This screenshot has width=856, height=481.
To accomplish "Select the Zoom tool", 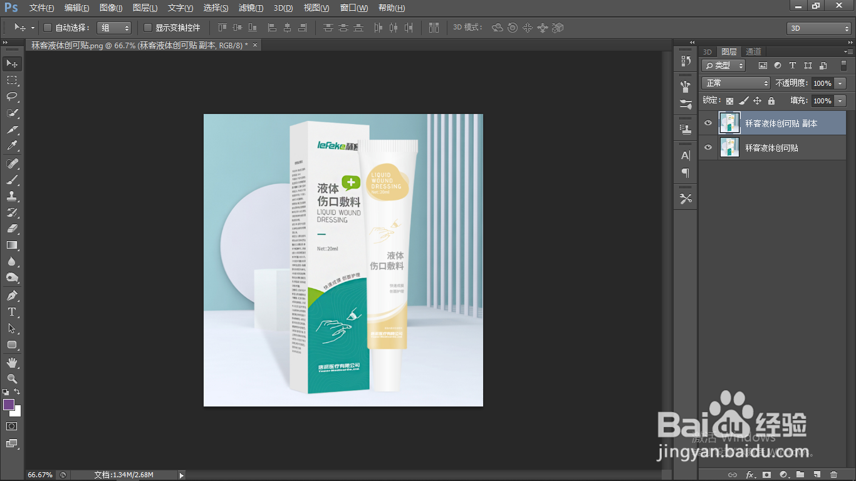I will (12, 378).
